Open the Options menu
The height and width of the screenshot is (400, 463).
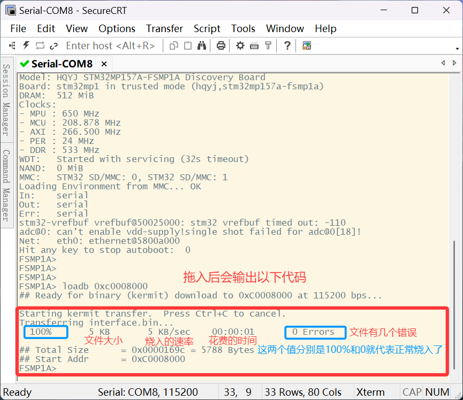point(117,29)
